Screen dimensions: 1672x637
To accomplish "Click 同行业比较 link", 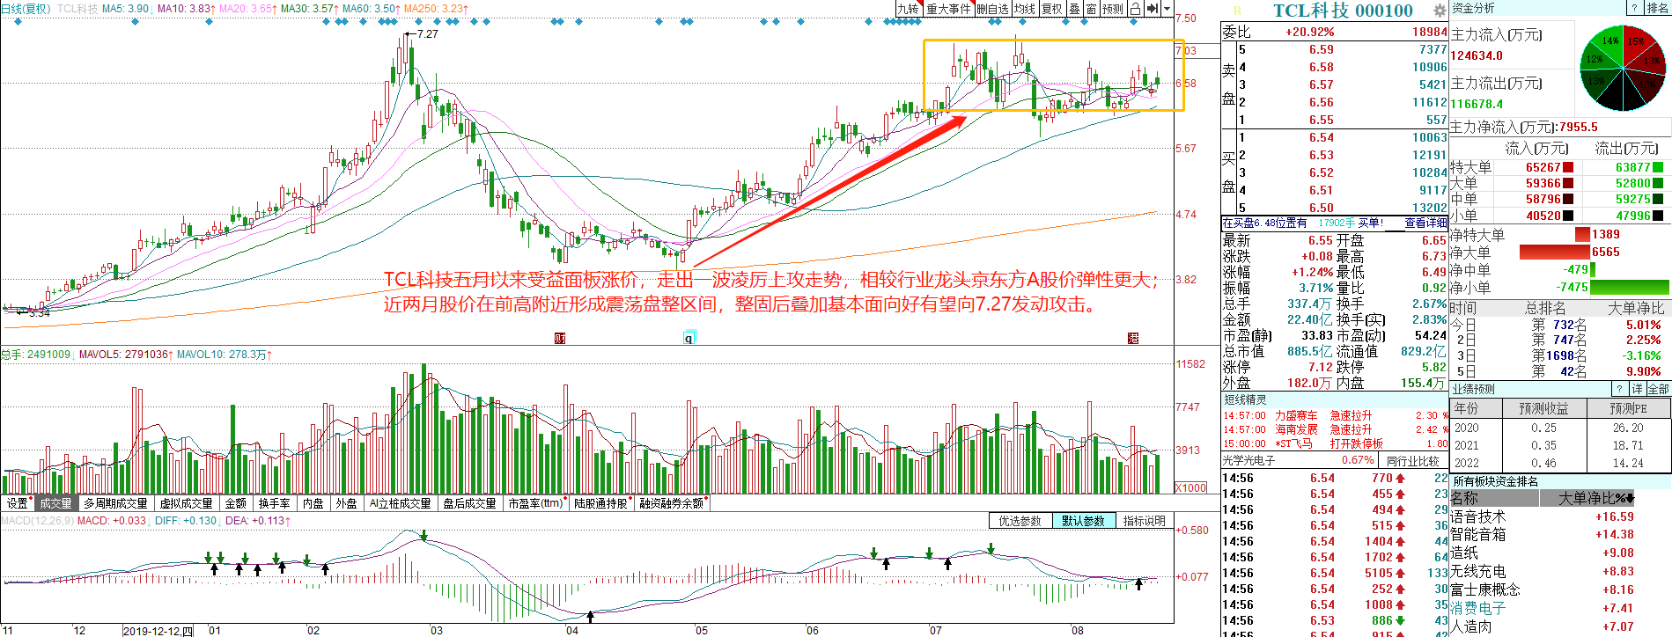I will click(x=1412, y=461).
